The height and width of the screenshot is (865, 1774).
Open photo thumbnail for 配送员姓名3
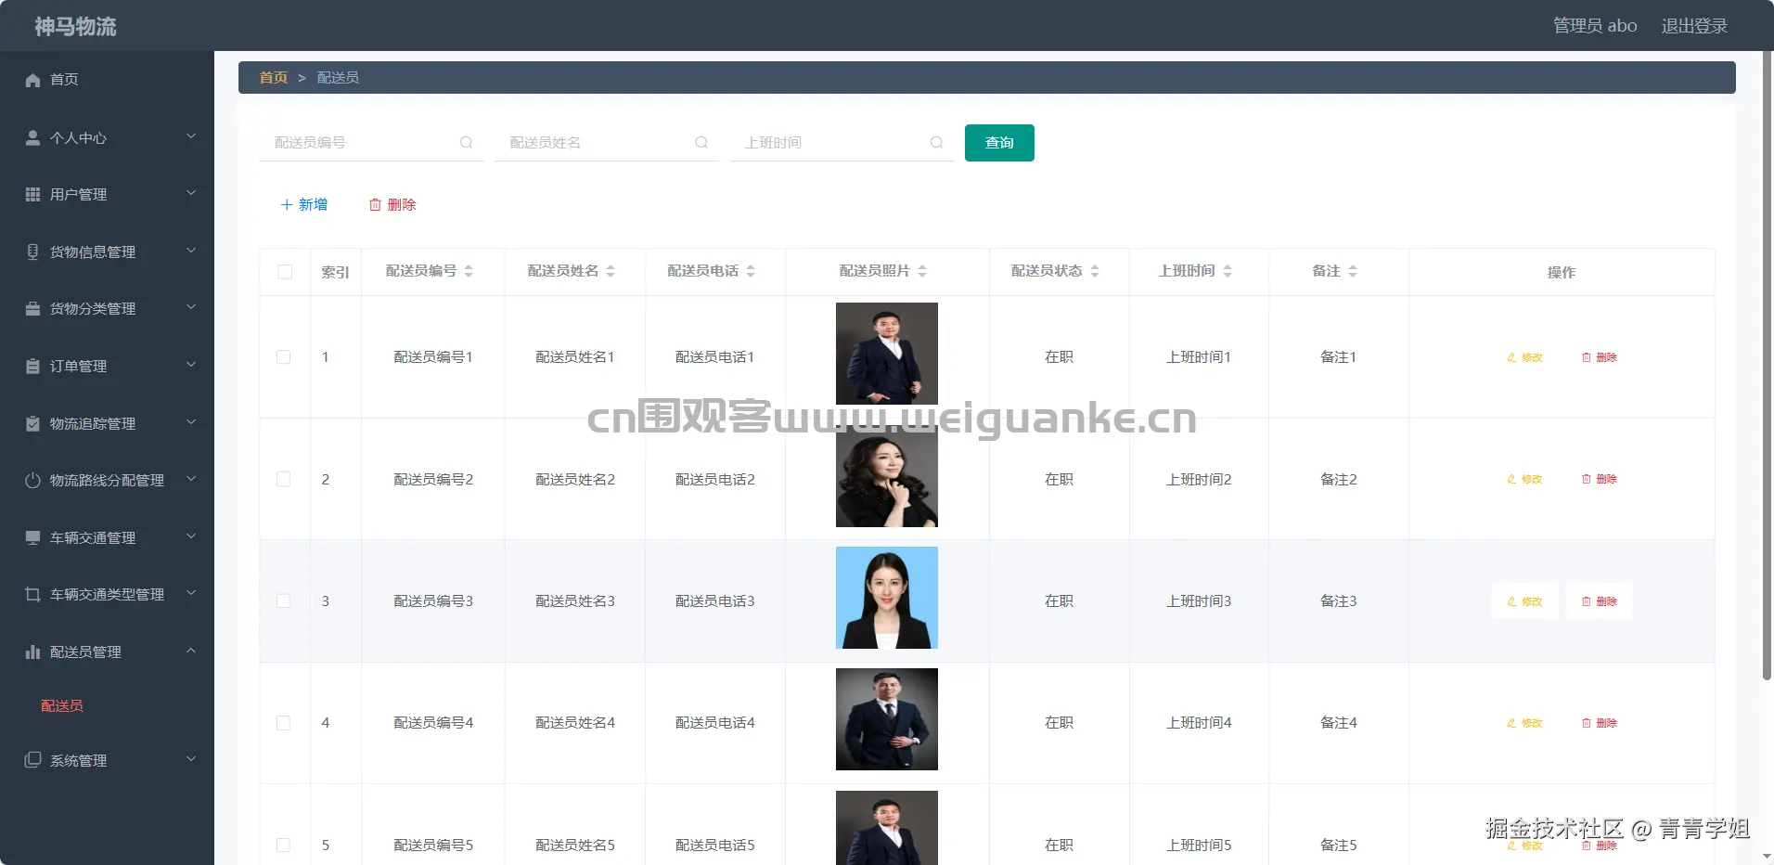tap(887, 598)
